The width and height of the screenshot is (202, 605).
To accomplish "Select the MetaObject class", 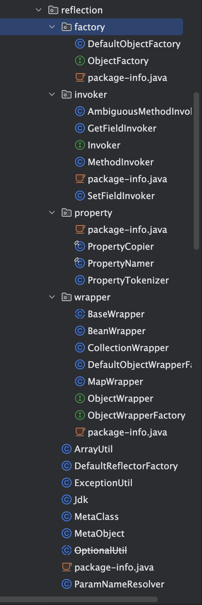I will pyautogui.click(x=99, y=534).
